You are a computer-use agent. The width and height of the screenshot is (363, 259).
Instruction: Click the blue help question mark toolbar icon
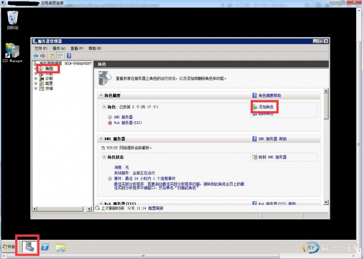click(x=69, y=56)
